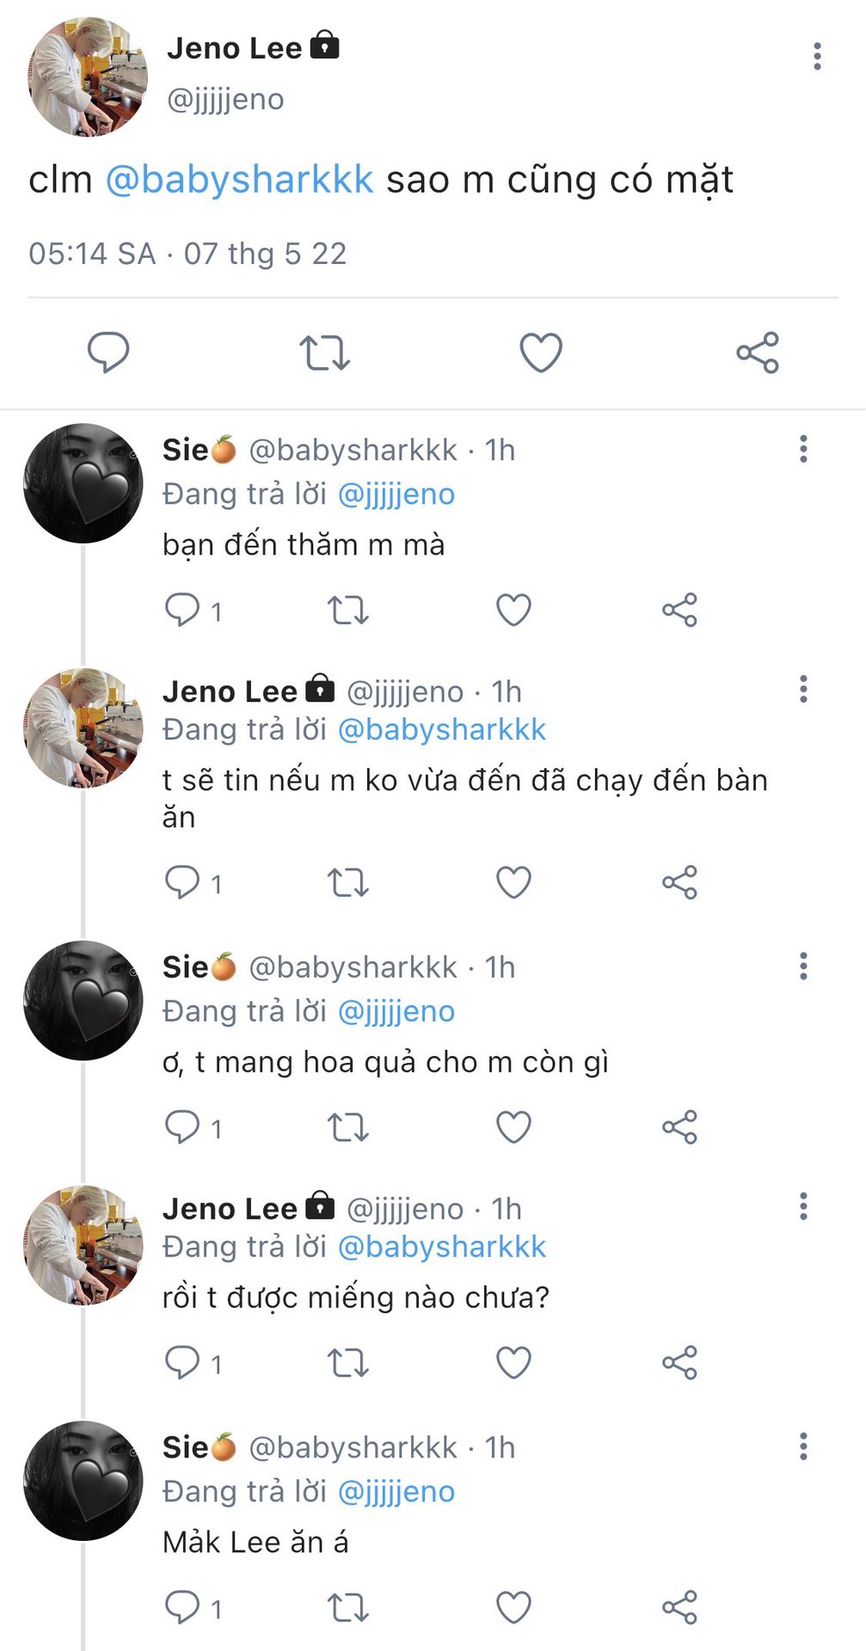Reply to the 'Mảk Lee ăn á' tweet
866x1651 pixels.
coord(182,1607)
